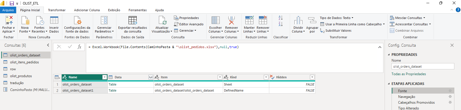Open Tipo de Dados: Texto dropdown
461x110 pixels.
[336, 18]
